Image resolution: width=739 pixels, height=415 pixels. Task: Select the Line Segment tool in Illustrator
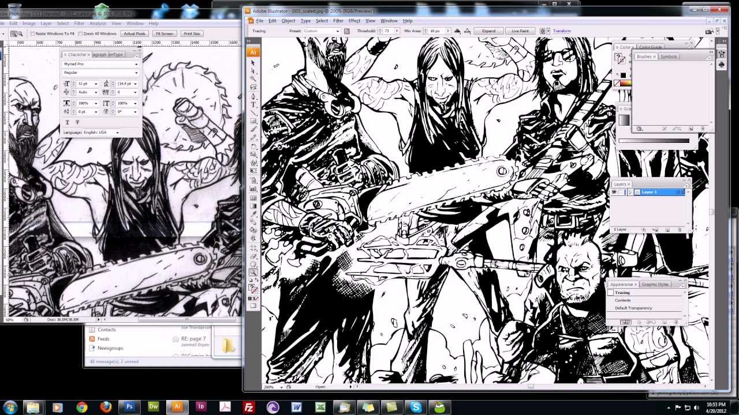point(253,113)
